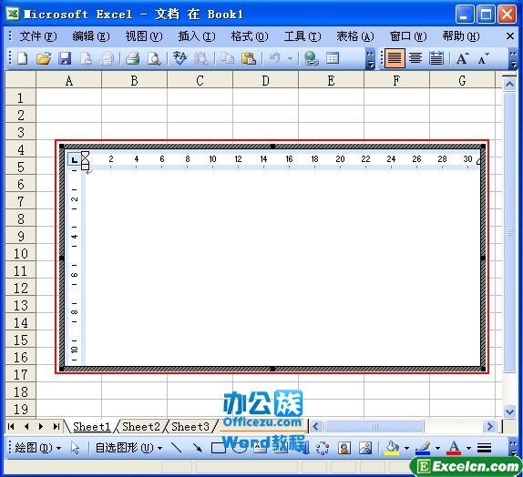Open the 视图(V) menu
Viewport: 523px width, 477px height.
tap(144, 36)
